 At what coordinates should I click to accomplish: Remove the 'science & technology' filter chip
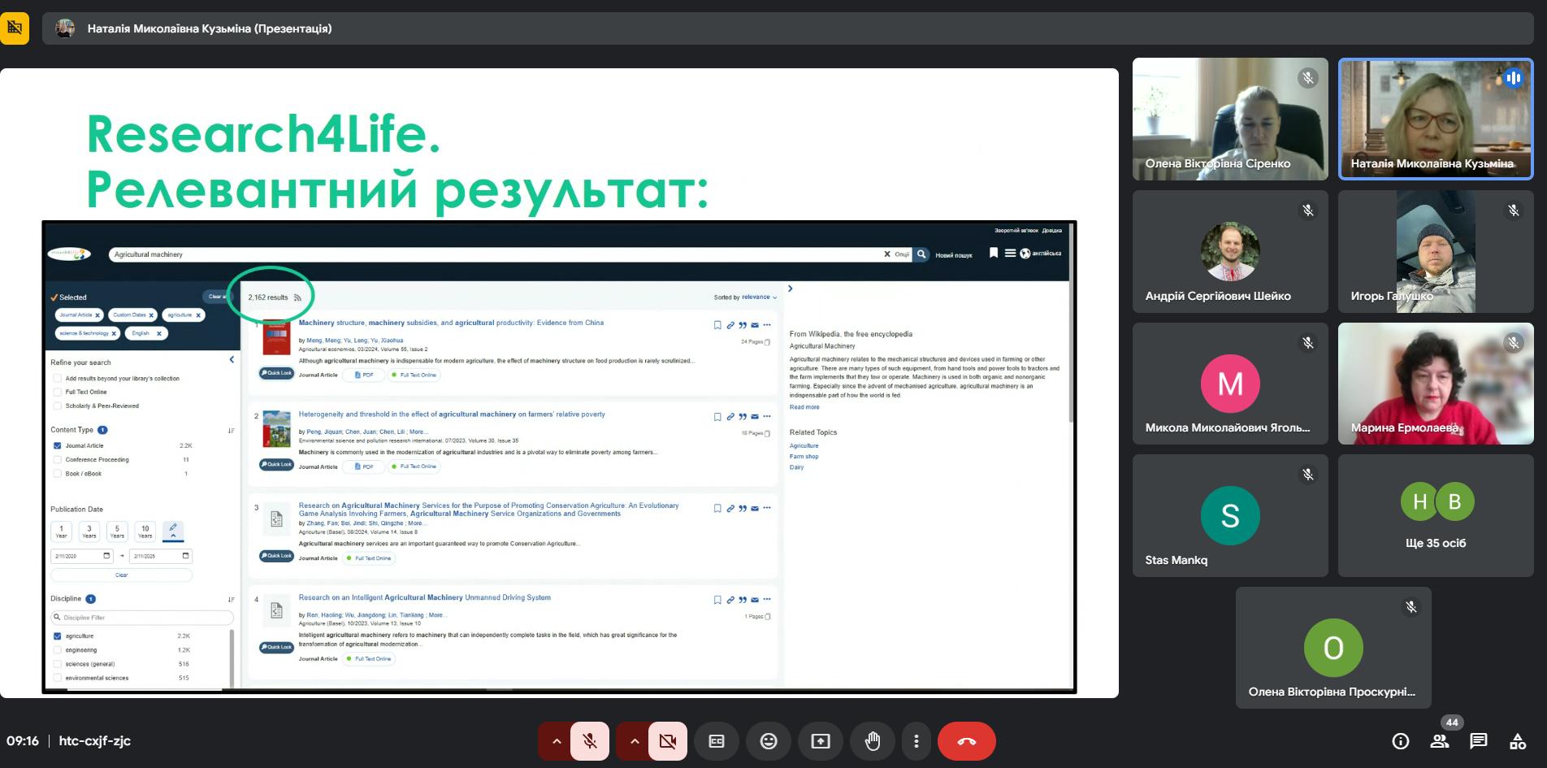pos(114,333)
